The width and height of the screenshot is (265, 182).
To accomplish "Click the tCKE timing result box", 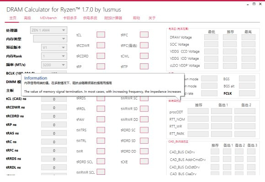I will (144, 161).
